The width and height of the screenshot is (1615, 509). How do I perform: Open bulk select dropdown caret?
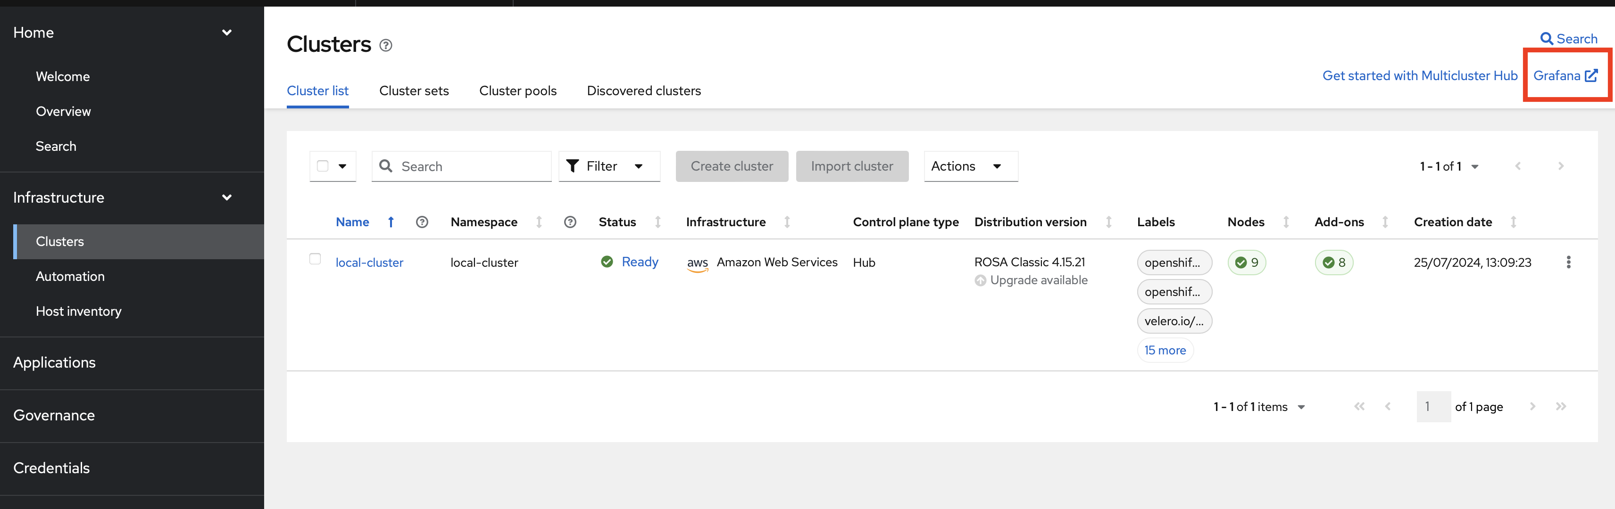click(x=342, y=166)
